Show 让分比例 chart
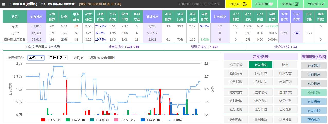 click(236, 109)
